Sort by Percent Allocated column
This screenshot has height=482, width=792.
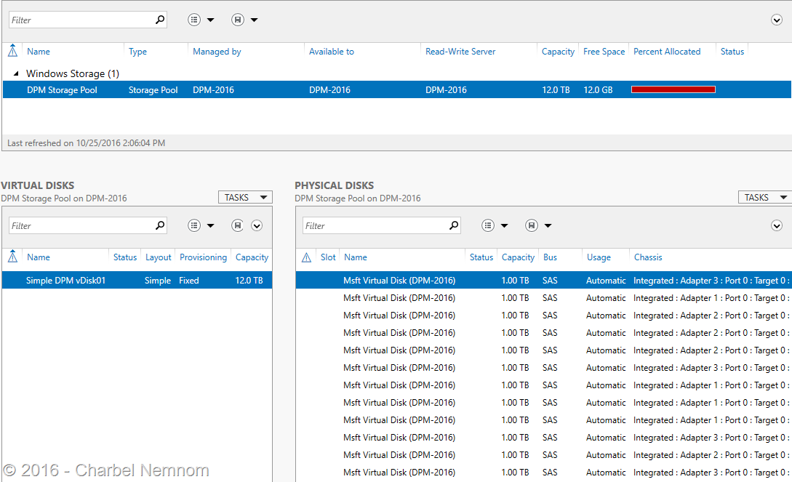coord(667,52)
